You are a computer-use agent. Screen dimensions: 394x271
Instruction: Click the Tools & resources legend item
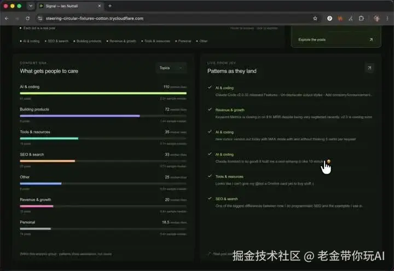pyautogui.click(x=156, y=41)
